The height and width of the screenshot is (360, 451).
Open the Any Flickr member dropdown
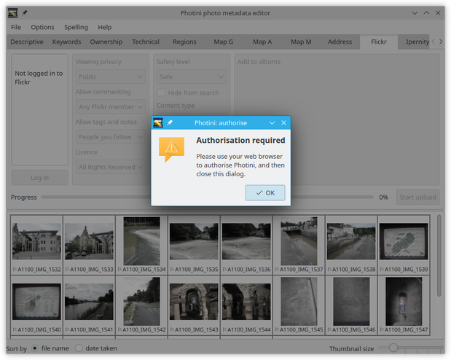(x=111, y=107)
